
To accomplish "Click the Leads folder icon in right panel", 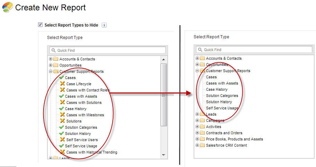I will 202,114.
